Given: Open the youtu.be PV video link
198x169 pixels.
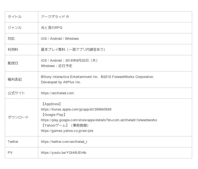Looking at the screenshot, I should click(63, 153).
